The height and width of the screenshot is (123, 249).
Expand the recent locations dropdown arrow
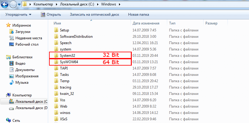coord(19,5)
